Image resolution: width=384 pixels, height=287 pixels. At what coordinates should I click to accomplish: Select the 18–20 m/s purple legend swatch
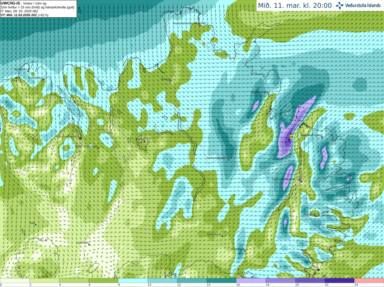click(281, 281)
